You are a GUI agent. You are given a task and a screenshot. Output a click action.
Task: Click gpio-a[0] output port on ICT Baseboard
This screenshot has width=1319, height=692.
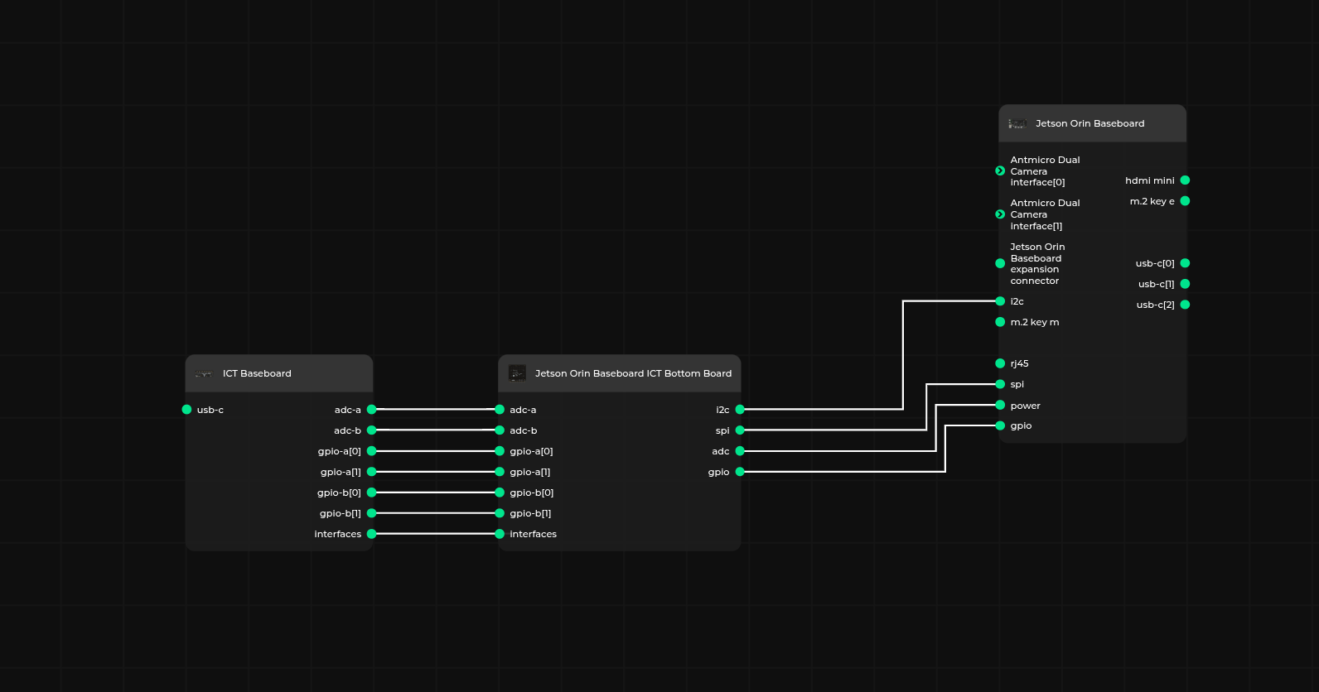[372, 451]
